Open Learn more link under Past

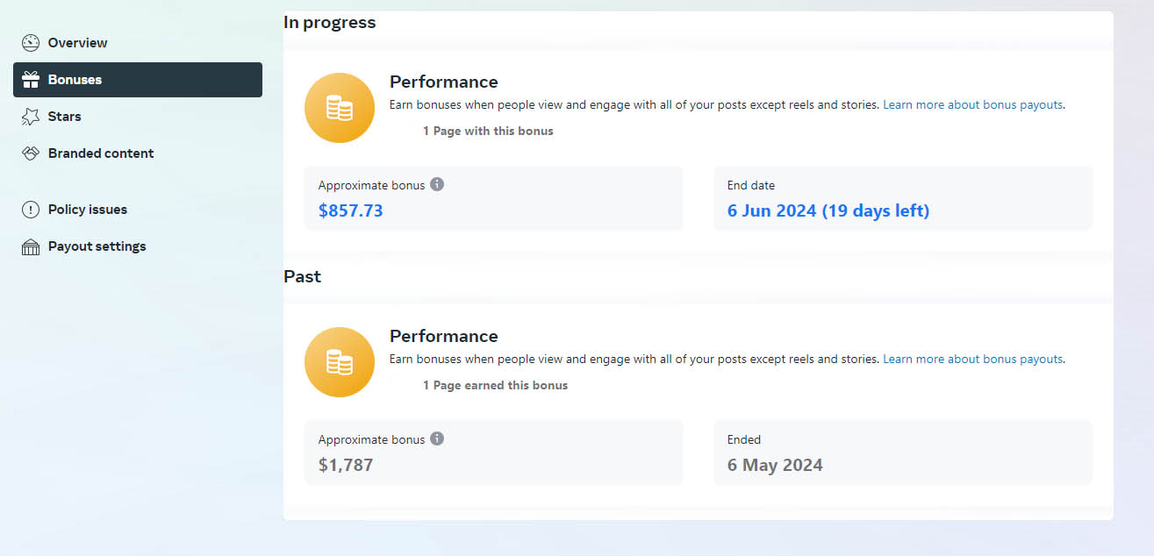point(972,359)
